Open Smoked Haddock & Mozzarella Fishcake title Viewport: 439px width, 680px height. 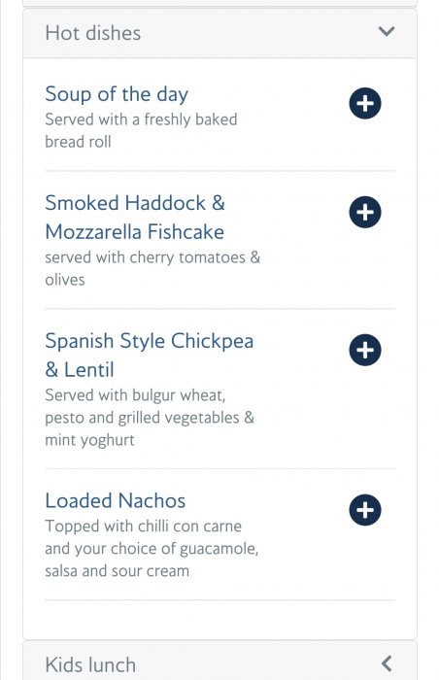(135, 218)
